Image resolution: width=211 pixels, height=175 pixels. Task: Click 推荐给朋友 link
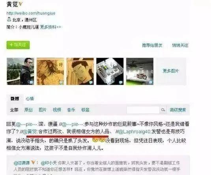pos(152,45)
